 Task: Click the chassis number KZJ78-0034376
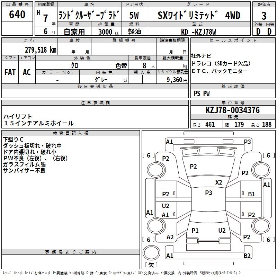[232, 110]
